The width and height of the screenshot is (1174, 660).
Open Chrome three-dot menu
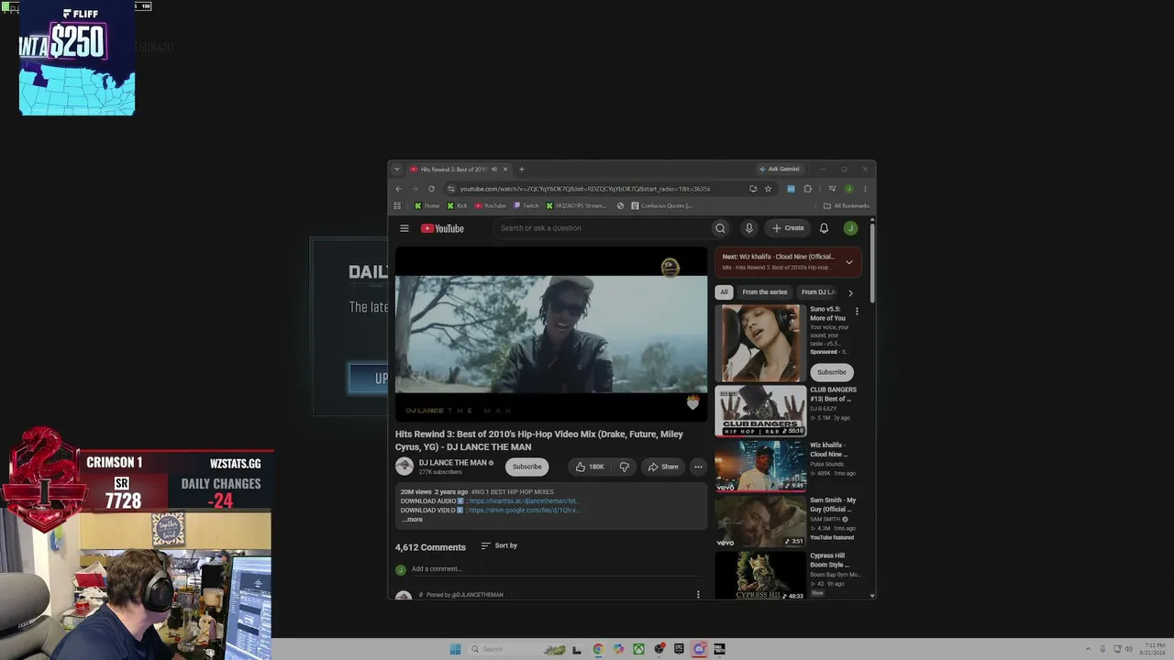point(865,189)
